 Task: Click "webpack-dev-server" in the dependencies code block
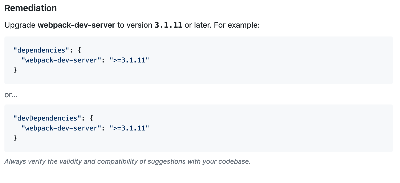(x=63, y=60)
